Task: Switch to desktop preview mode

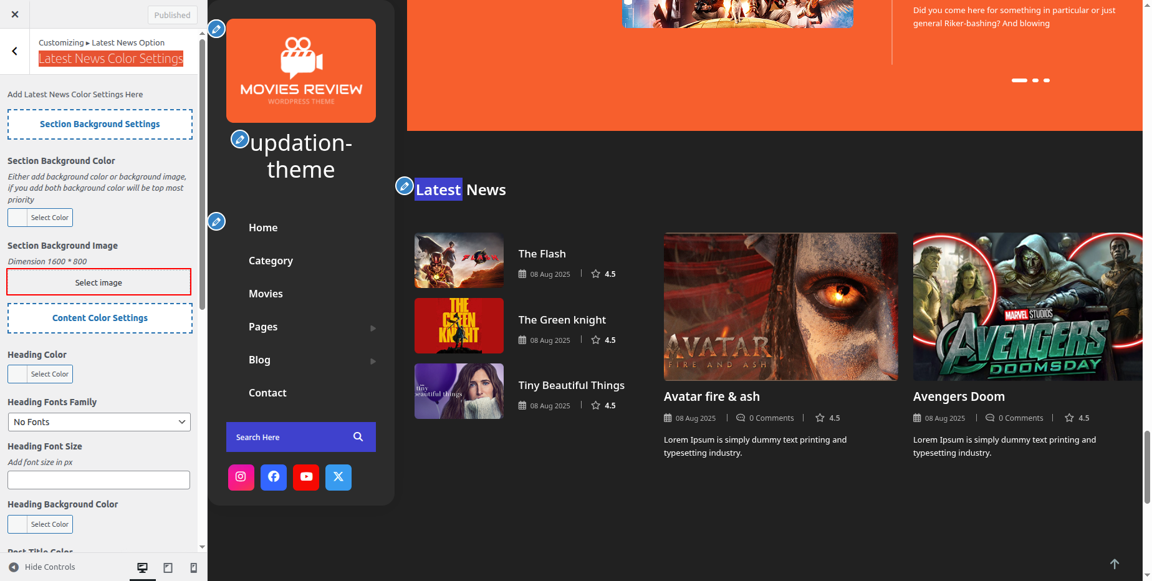Action: click(x=142, y=567)
